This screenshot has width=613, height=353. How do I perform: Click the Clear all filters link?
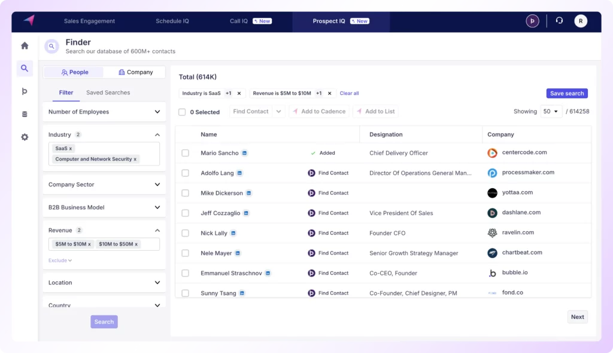349,93
